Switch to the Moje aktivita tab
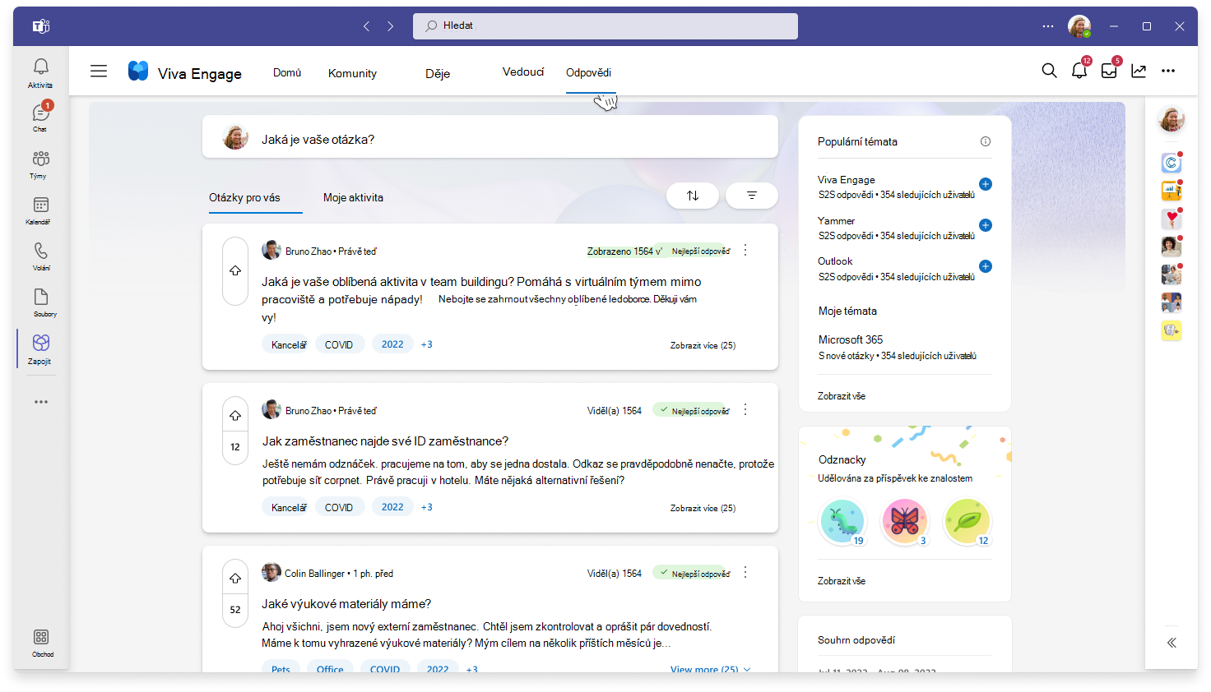 tap(353, 197)
